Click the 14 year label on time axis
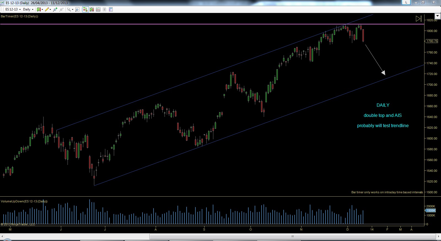 click(372, 229)
